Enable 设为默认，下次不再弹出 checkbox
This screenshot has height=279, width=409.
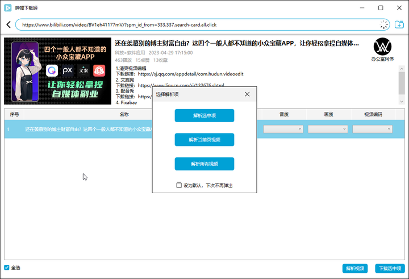tap(179, 185)
